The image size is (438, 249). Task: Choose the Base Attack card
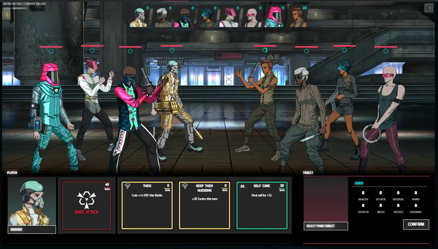(87, 206)
